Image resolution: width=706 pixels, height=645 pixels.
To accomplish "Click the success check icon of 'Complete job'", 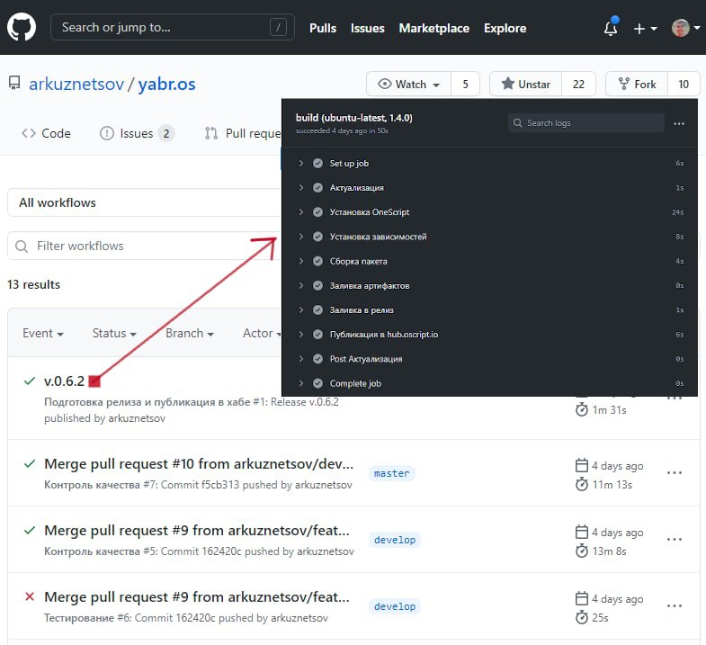I will 317,383.
